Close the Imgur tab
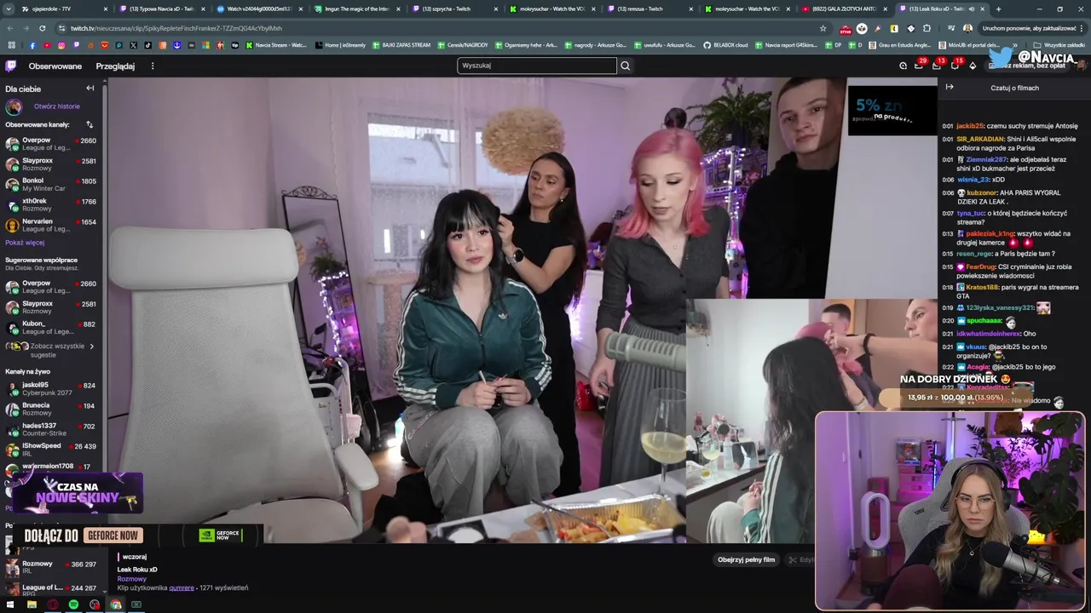This screenshot has width=1091, height=613. click(x=398, y=9)
